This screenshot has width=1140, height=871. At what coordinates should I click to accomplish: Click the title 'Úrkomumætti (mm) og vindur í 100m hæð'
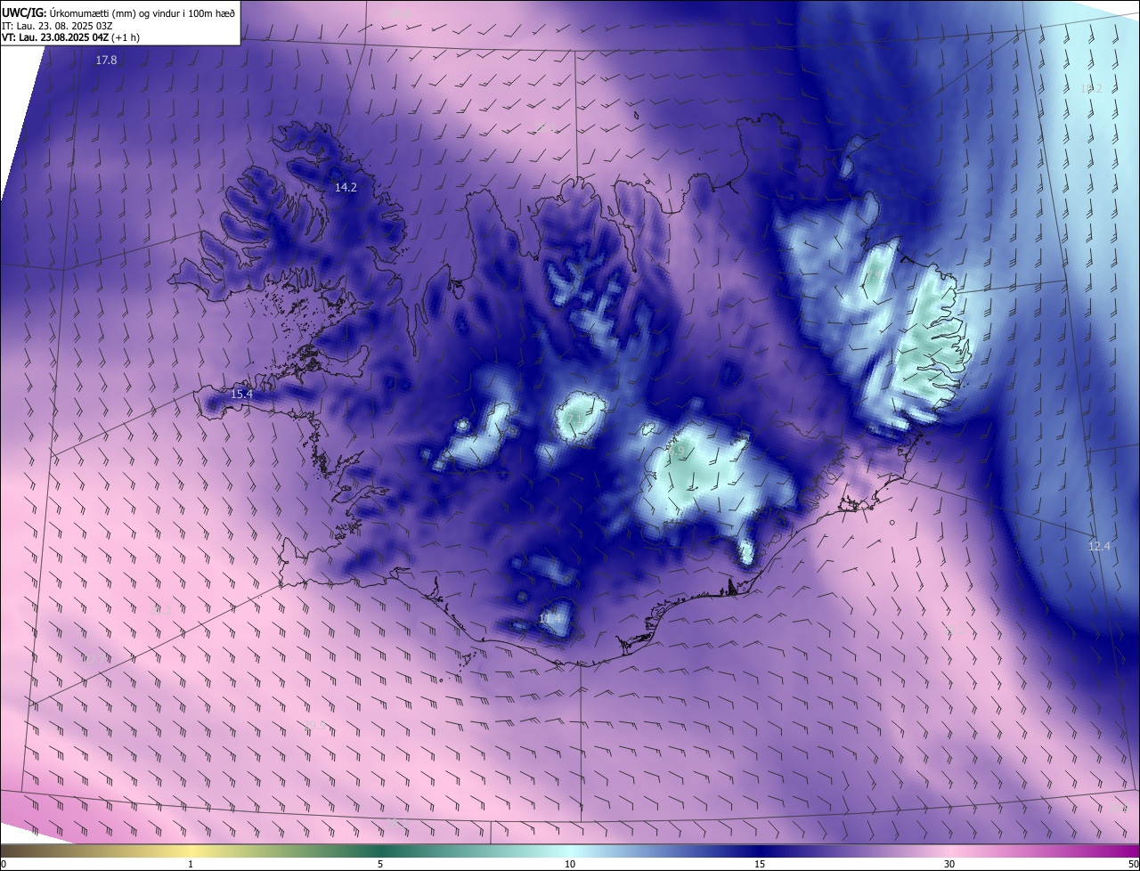tap(142, 12)
